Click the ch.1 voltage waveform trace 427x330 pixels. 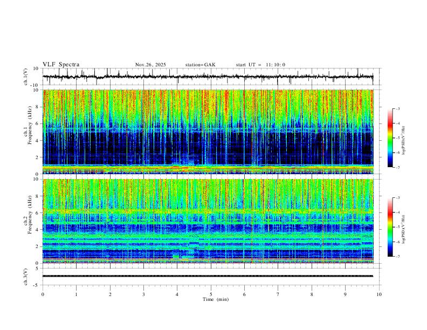[x=208, y=77]
